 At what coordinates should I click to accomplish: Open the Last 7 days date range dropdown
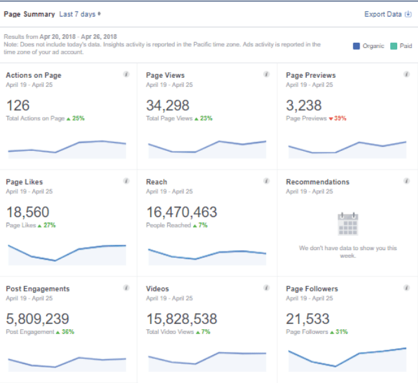click(80, 14)
